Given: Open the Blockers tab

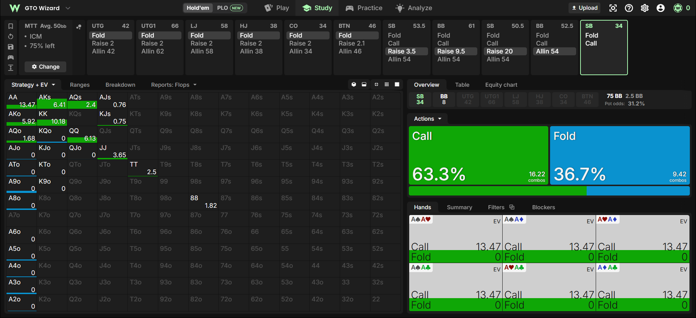Looking at the screenshot, I should pyautogui.click(x=544, y=207).
